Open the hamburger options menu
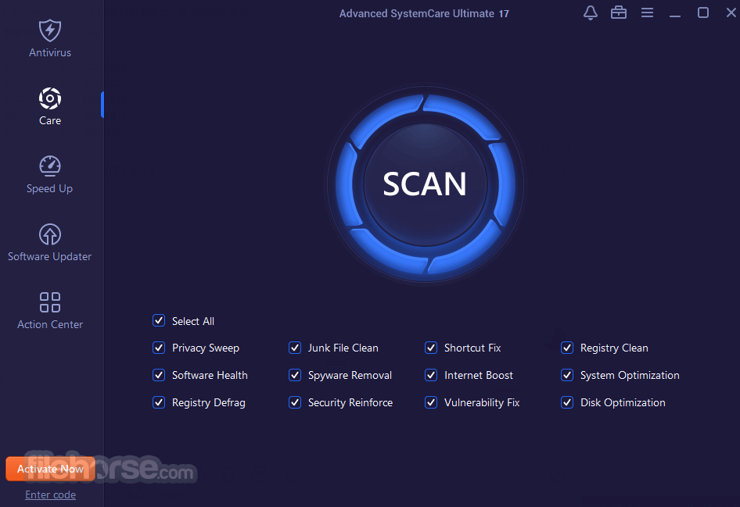Image resolution: width=740 pixels, height=507 pixels. coord(647,12)
